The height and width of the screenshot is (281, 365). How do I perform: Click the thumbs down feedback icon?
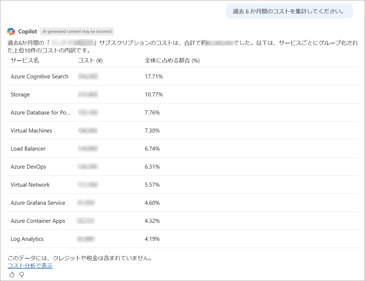pos(21,275)
